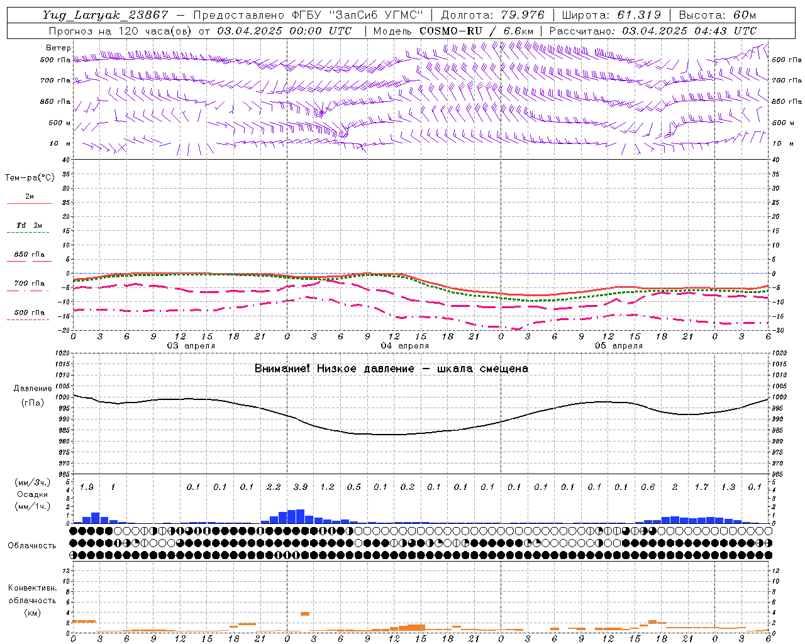
Task: Click the Ветер wind panel label
Action: coord(58,48)
